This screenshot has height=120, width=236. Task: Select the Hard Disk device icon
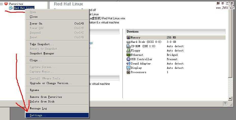[128, 42]
